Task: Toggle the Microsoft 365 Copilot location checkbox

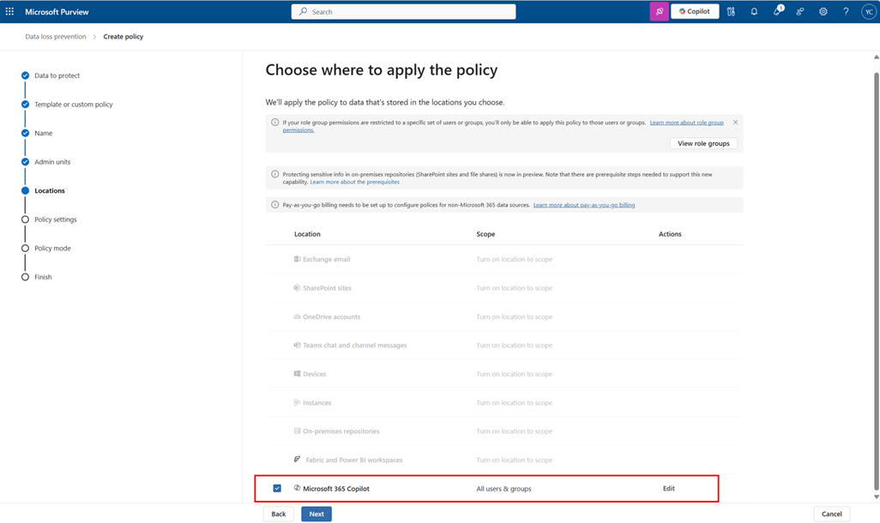Action: pyautogui.click(x=276, y=488)
